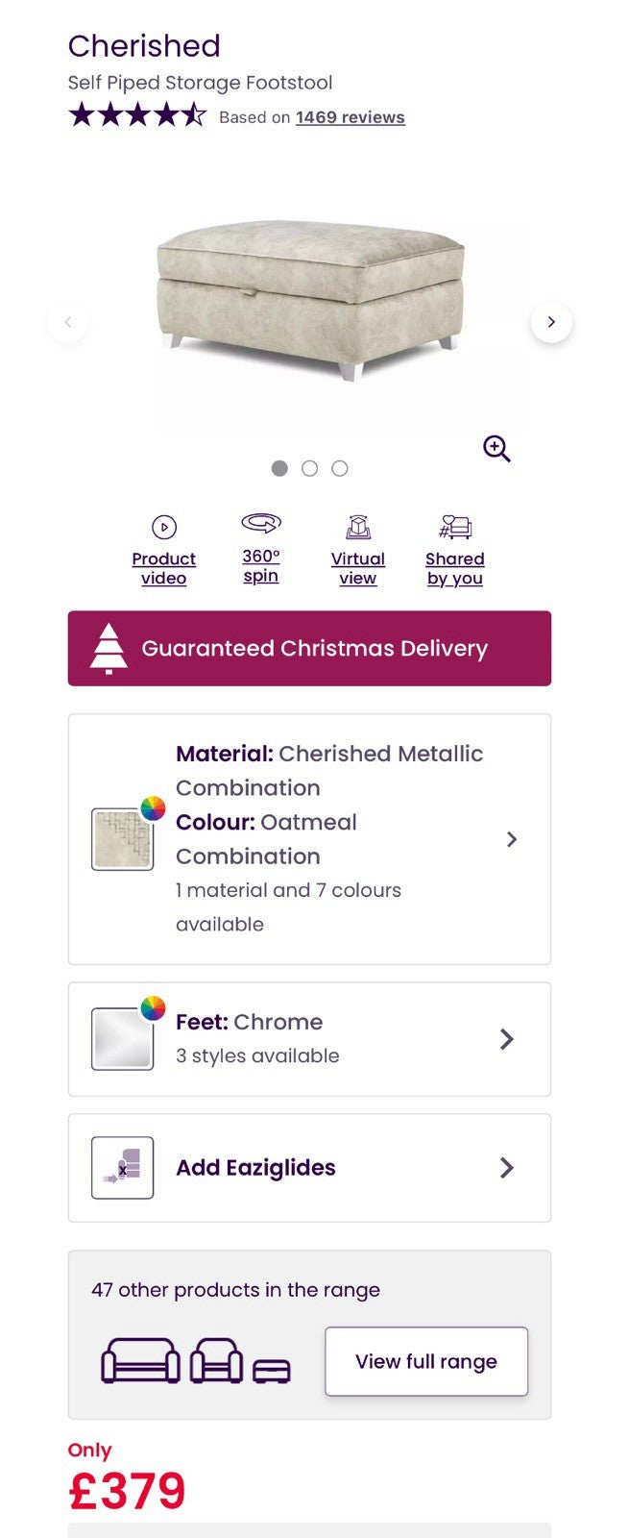Expand the Feet: Chrome options chevron

507,1039
